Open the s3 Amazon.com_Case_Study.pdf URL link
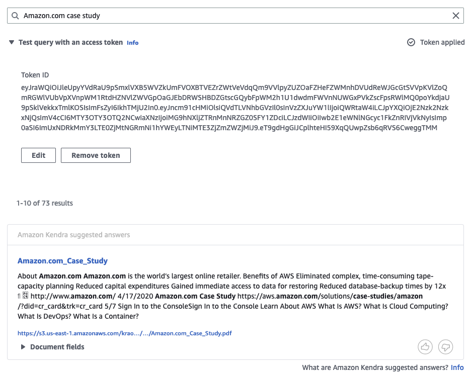The width and height of the screenshot is (473, 378). tap(125, 333)
